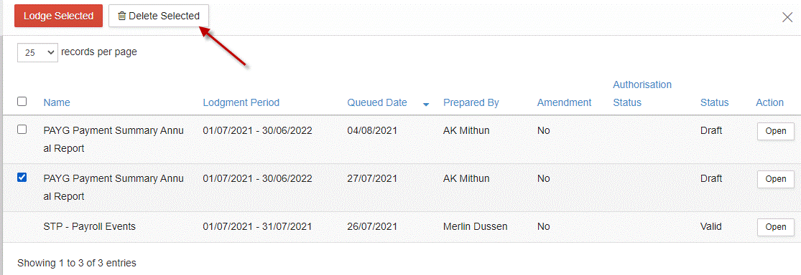This screenshot has width=801, height=275.
Task: Open the 04/08/2021 PAYG report
Action: click(x=775, y=131)
